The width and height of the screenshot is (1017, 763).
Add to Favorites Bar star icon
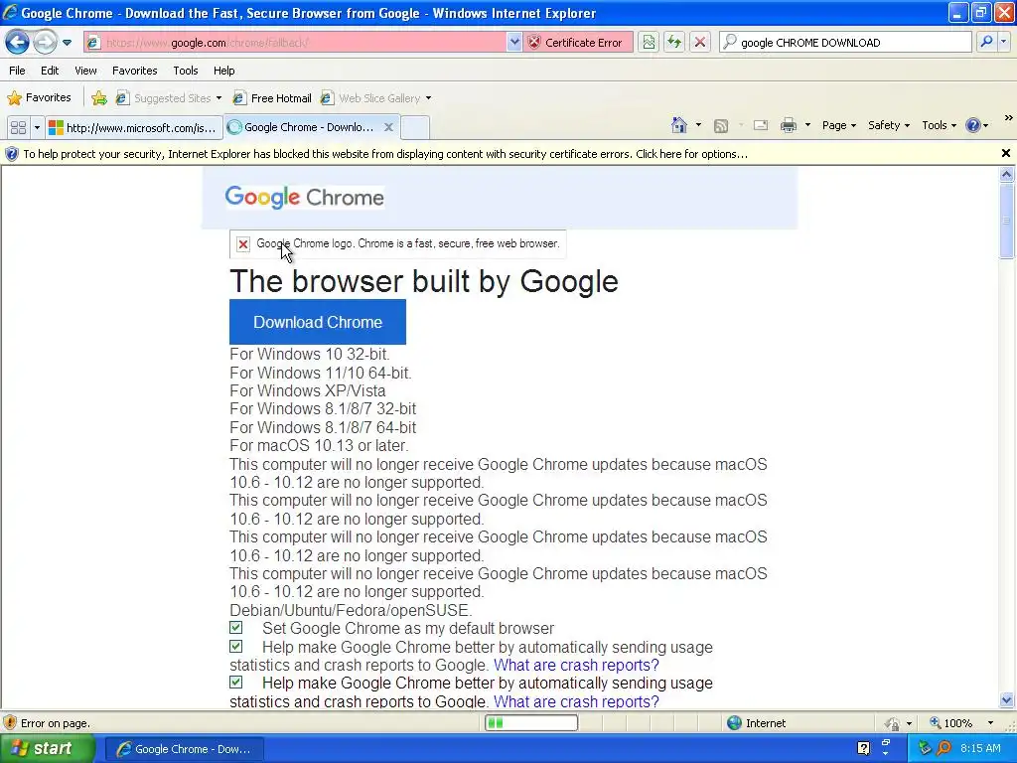[x=99, y=98]
